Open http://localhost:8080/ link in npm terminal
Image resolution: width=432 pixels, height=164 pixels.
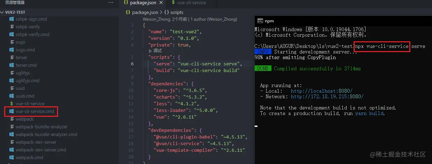tap(321, 91)
